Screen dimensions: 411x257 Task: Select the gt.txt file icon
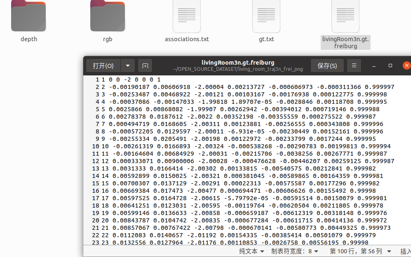[266, 16]
